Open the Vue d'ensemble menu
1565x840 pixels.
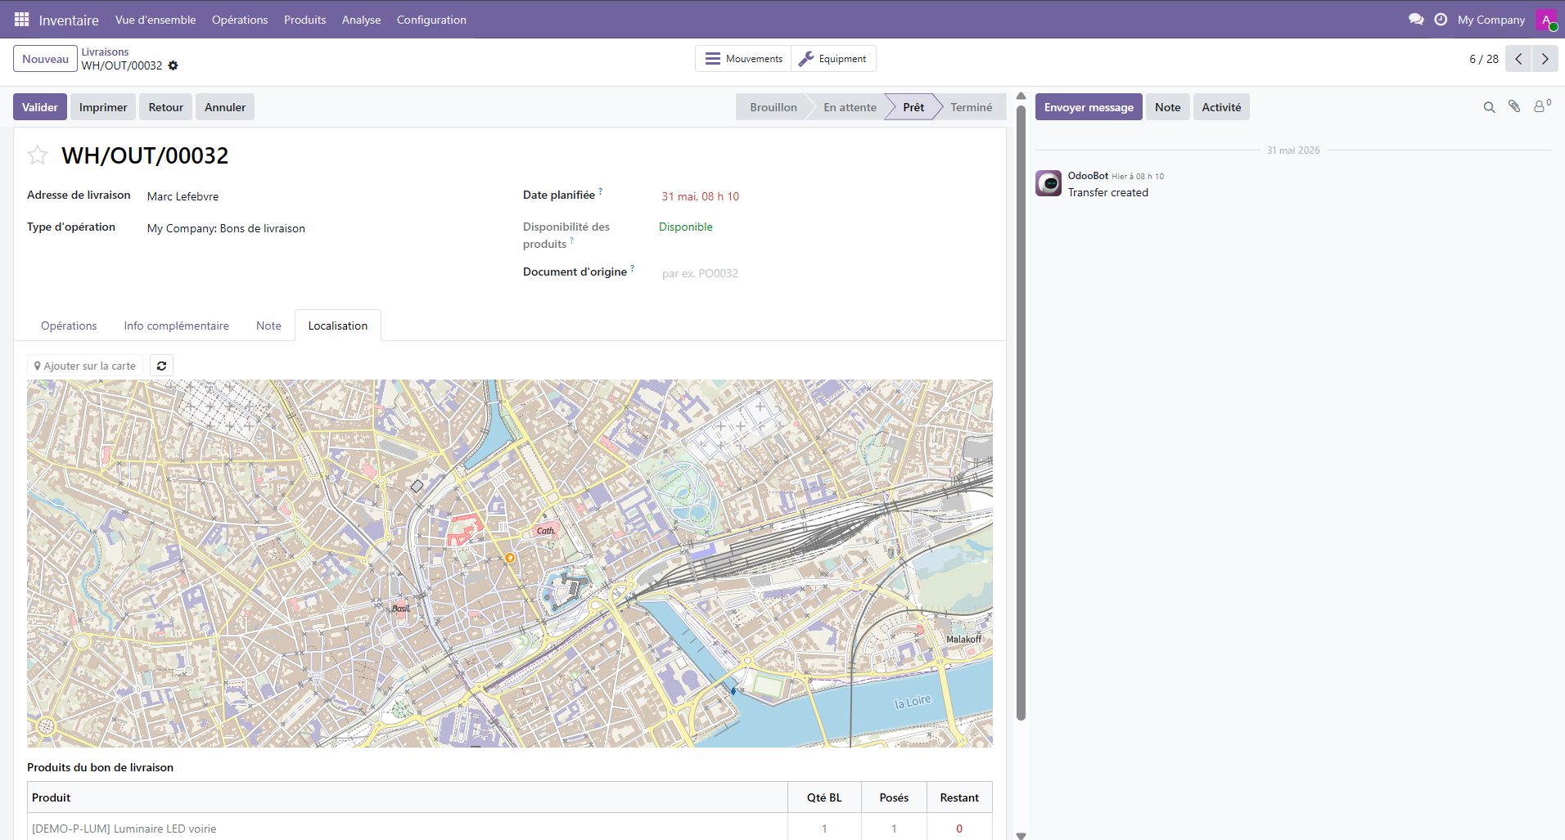tap(156, 20)
